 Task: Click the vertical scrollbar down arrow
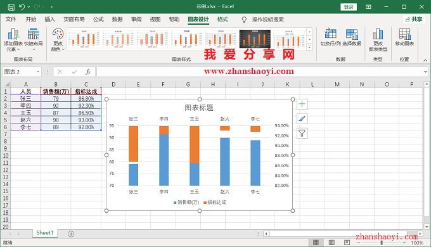coord(427,227)
